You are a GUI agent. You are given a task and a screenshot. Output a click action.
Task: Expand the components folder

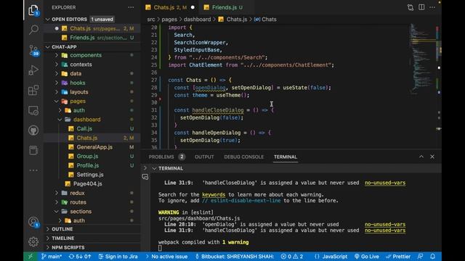(92, 55)
